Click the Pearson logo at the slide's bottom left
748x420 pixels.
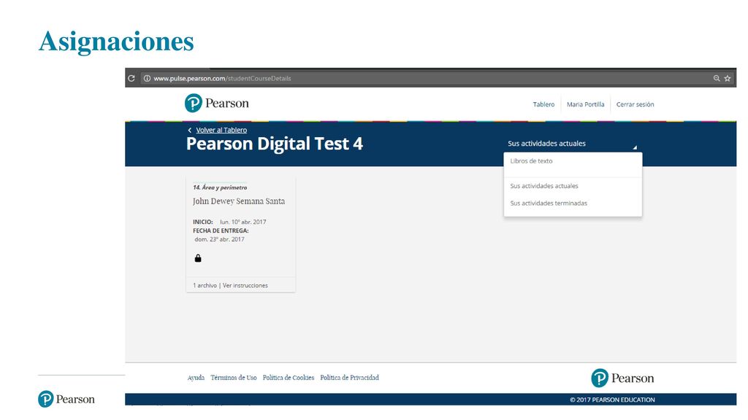[x=66, y=399]
